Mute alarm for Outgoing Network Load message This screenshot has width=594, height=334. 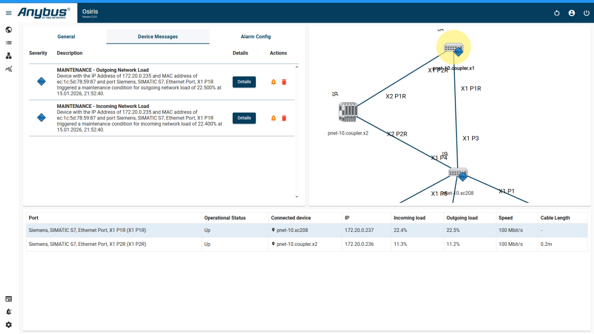274,82
